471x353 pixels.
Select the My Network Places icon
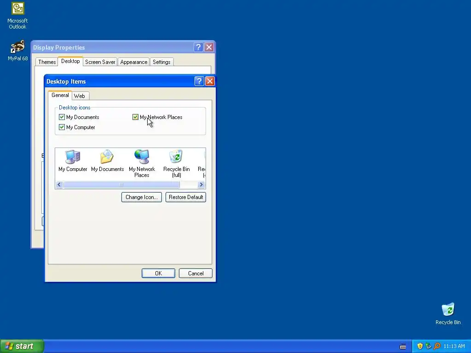pyautogui.click(x=142, y=164)
